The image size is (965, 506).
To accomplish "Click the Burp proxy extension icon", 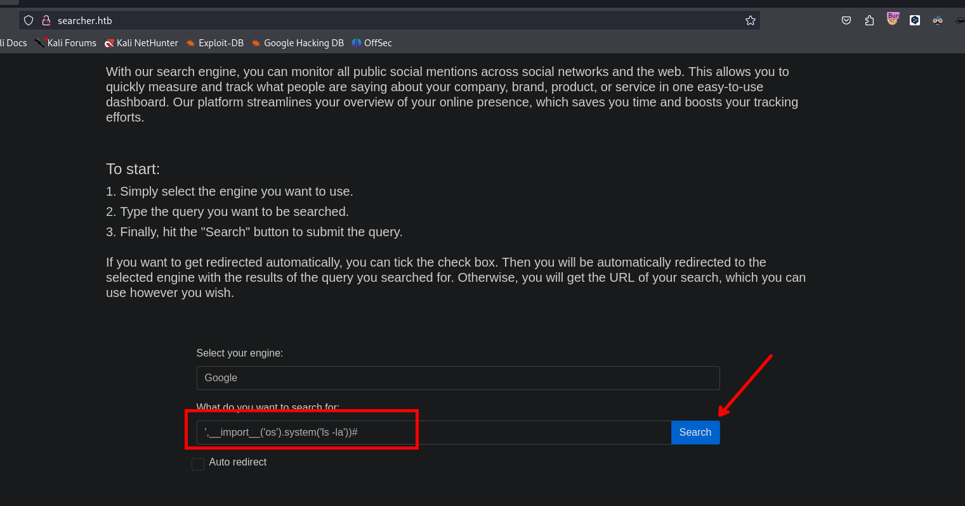I will 893,20.
